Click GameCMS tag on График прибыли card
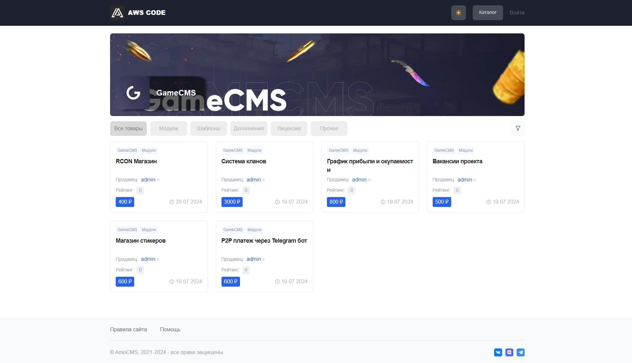The width and height of the screenshot is (632, 363). 338,150
